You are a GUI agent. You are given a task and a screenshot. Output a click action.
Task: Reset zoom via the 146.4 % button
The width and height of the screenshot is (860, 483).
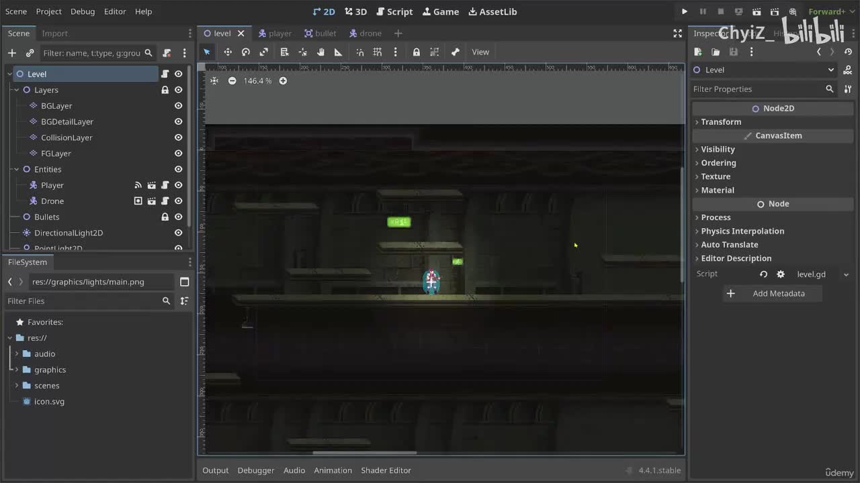[x=258, y=80]
